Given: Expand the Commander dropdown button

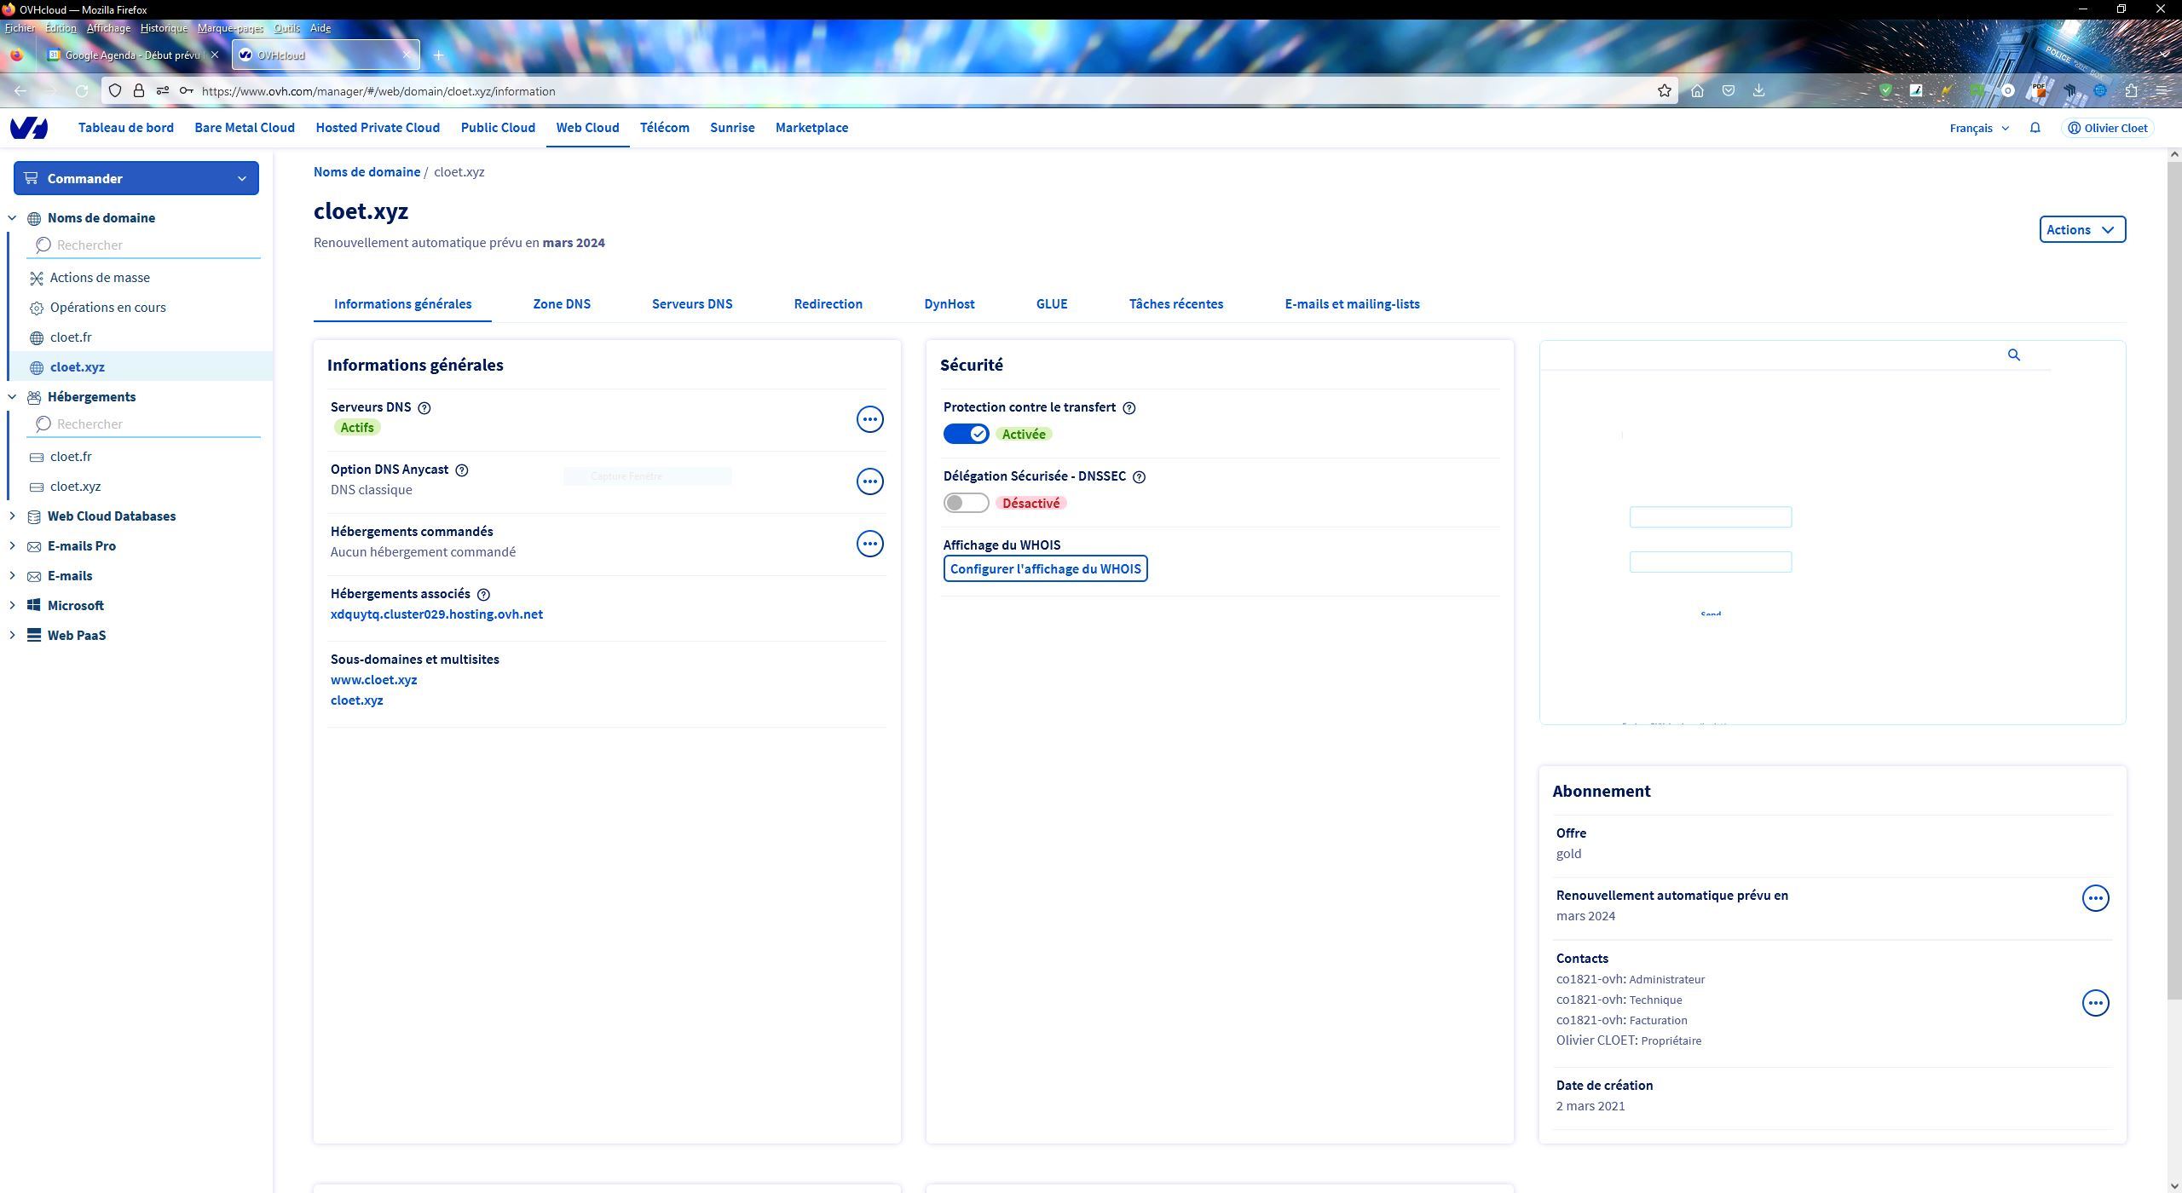Looking at the screenshot, I should (x=136, y=178).
